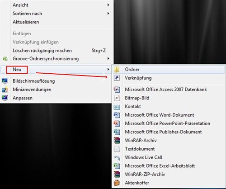Create a new Ordner

coord(169,70)
